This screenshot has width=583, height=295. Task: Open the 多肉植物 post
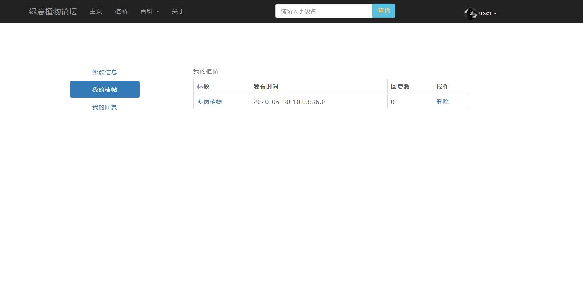pos(209,102)
